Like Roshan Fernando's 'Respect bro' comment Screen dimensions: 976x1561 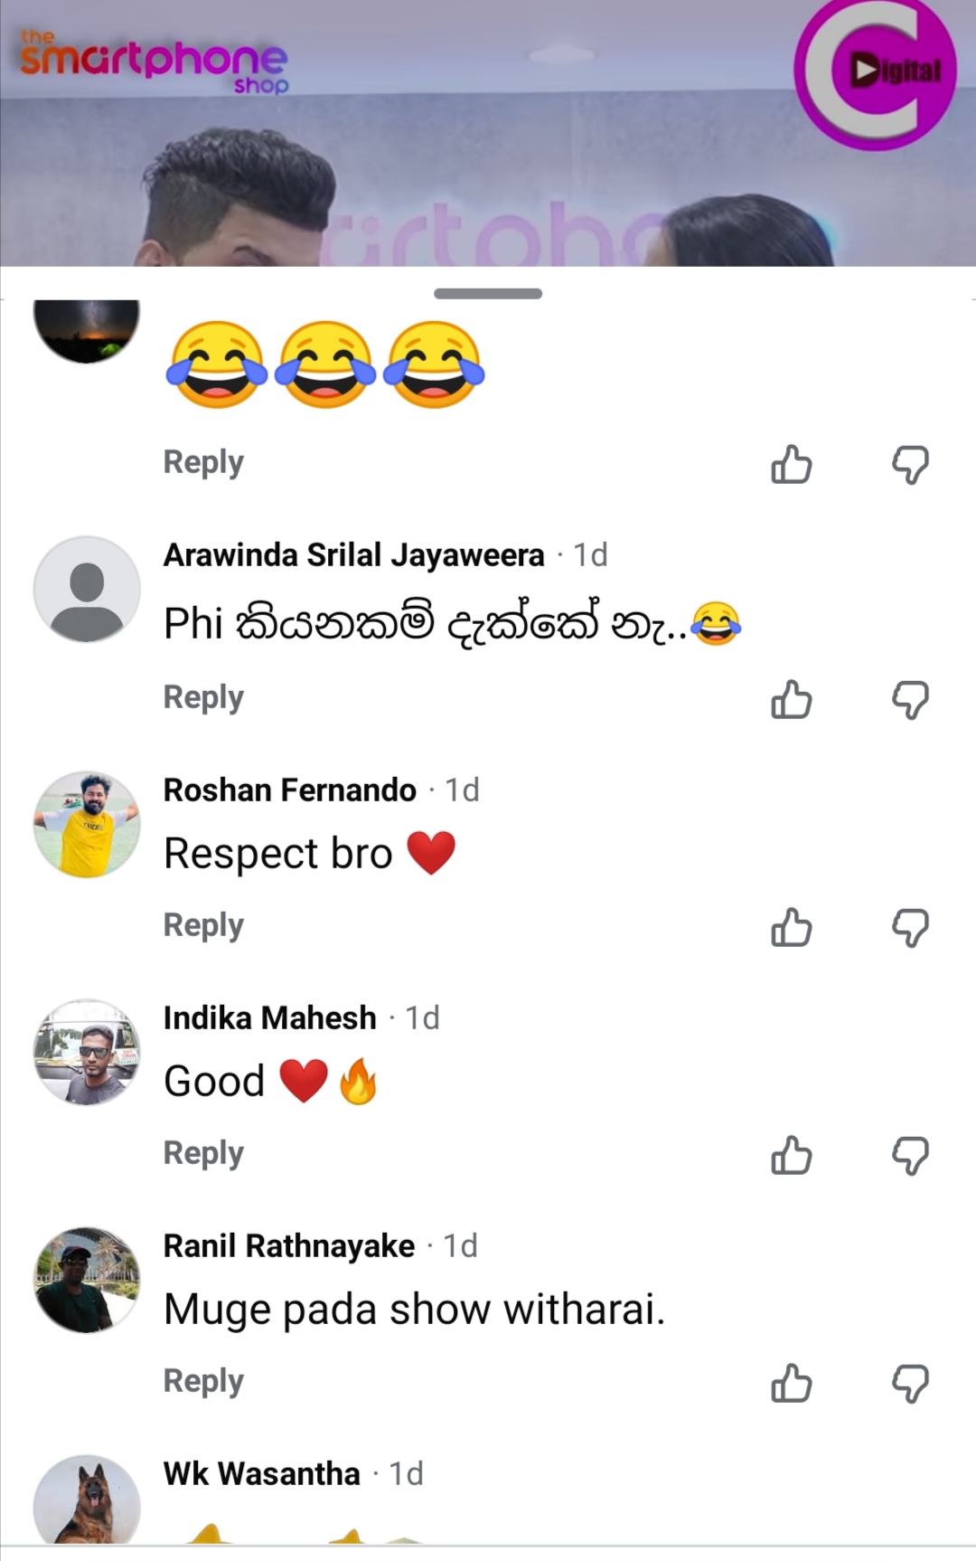792,927
